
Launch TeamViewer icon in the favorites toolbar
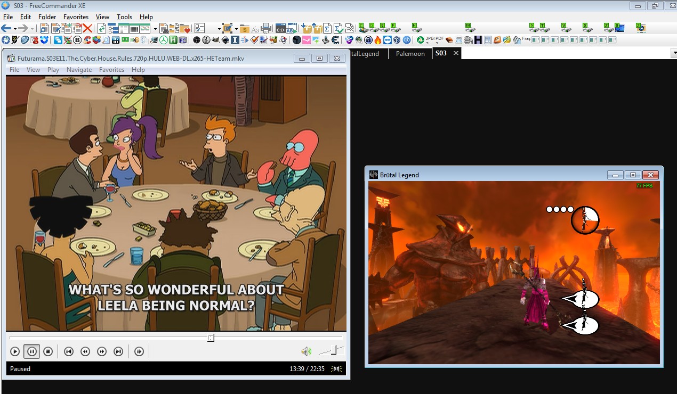[x=388, y=40]
